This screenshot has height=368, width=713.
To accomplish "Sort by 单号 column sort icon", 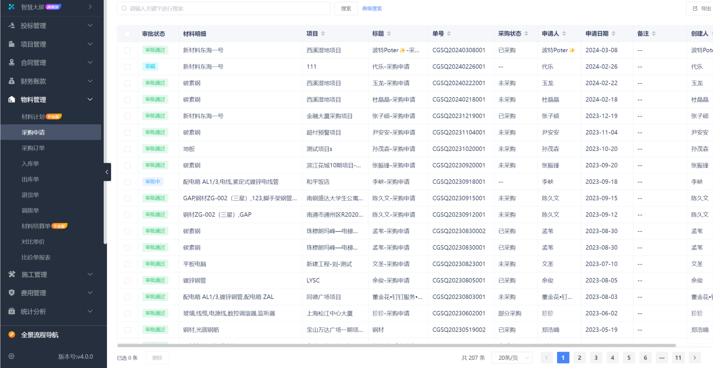I will click(449, 34).
